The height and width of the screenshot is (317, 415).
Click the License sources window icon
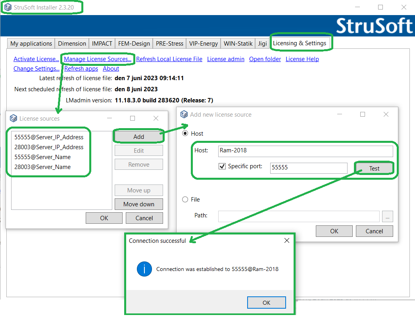pos(13,118)
